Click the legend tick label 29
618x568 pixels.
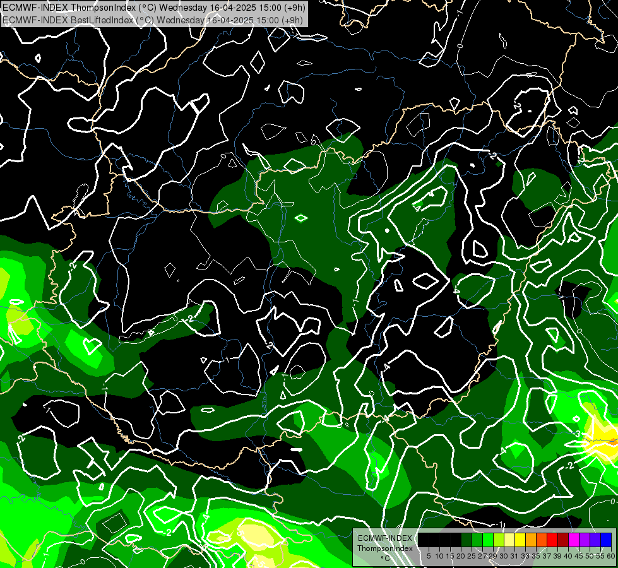tap(493, 556)
